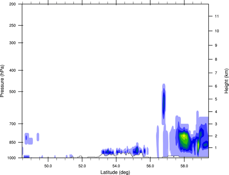This screenshot has height=175, width=229.
Task: Select pressure tick label 250
Action: tap(12, 25)
